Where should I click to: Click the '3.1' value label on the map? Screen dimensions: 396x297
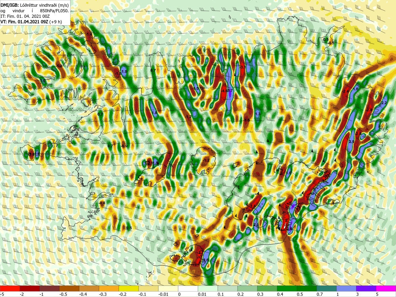243,67
